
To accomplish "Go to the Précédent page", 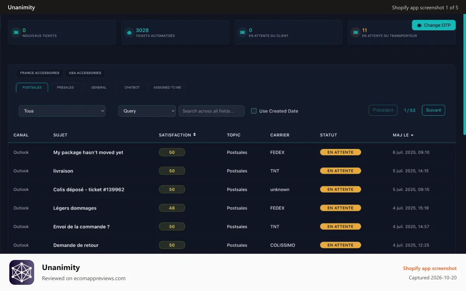I will [383, 110].
